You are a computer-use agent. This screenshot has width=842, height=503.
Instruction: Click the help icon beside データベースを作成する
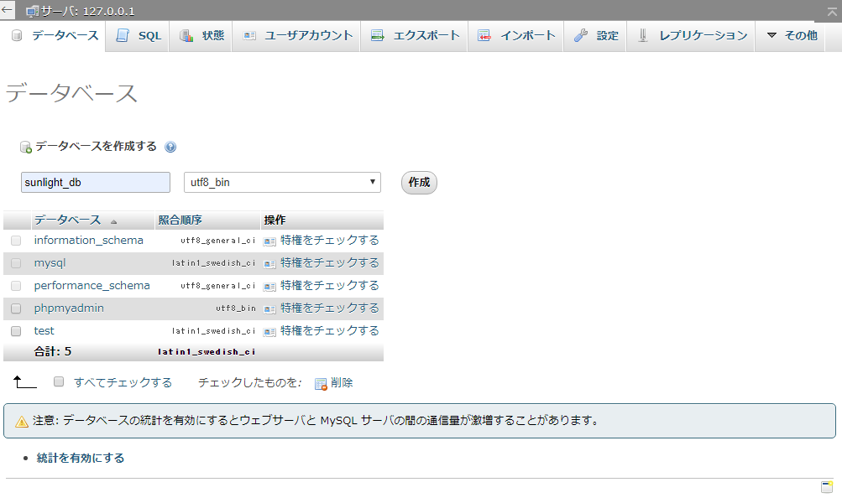(170, 147)
